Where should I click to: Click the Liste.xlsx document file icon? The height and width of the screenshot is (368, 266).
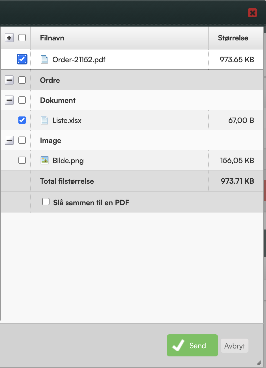[44, 120]
